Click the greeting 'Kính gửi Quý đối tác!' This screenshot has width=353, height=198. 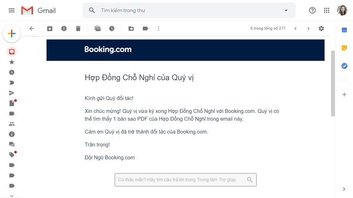[x=109, y=98]
